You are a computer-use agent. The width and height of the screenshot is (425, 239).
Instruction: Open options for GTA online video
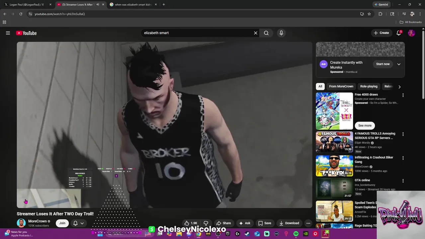pyautogui.click(x=403, y=181)
